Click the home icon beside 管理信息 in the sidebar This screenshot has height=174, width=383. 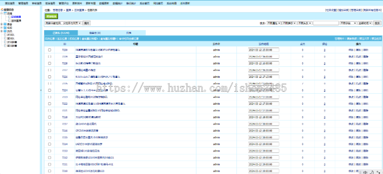coord(2,10)
